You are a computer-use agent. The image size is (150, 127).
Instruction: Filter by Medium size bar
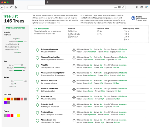[x=19, y=68]
